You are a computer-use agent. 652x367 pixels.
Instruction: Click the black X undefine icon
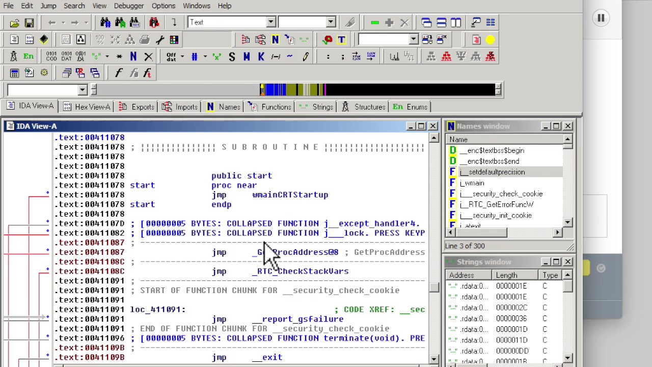tap(148, 57)
